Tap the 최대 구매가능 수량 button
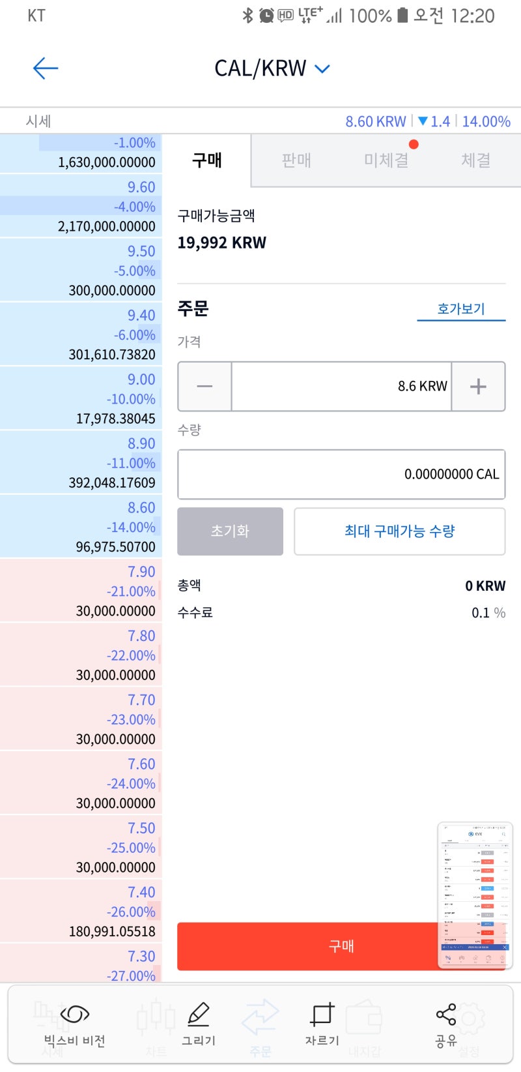The width and height of the screenshot is (521, 1072). (x=399, y=531)
